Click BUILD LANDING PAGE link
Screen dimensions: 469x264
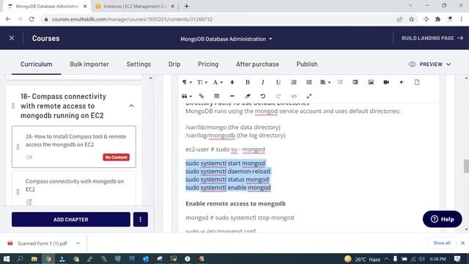click(432, 38)
